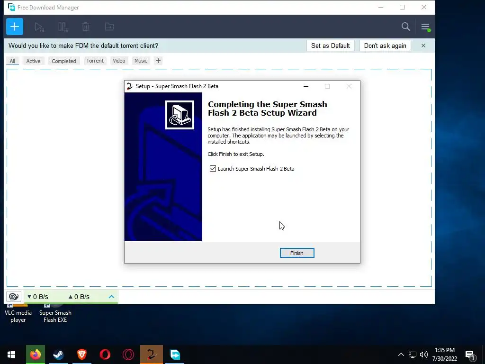The image size is (485, 364).
Task: Open Opera GX from the taskbar
Action: click(x=128, y=355)
